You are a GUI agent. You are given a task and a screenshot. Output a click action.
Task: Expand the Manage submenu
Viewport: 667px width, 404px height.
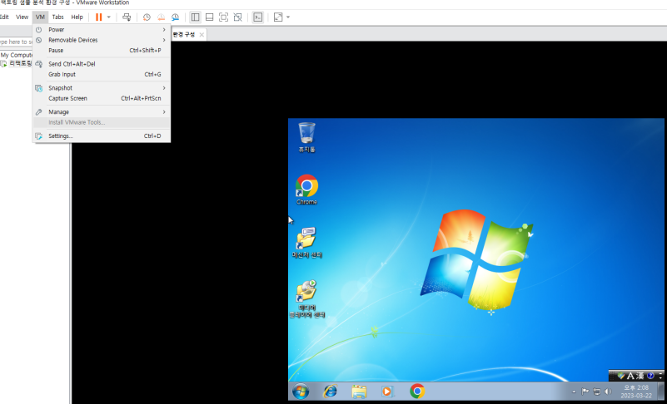point(102,111)
